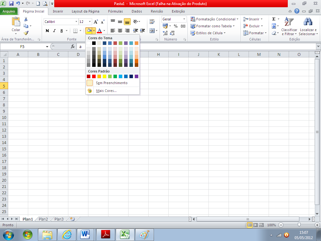Switch to page layout view button

click(x=255, y=225)
